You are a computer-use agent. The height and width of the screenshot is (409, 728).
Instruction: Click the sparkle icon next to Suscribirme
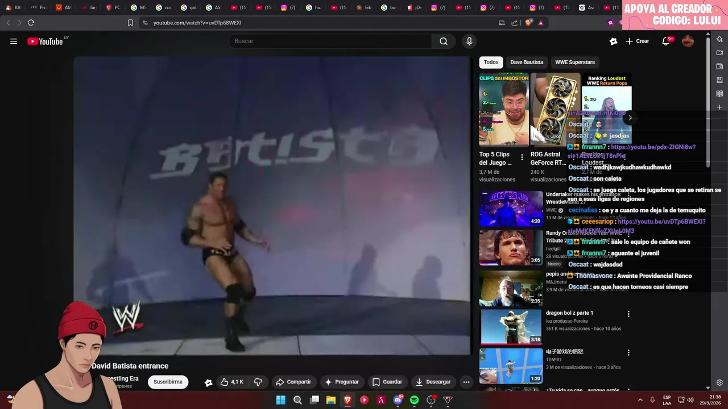pos(208,382)
